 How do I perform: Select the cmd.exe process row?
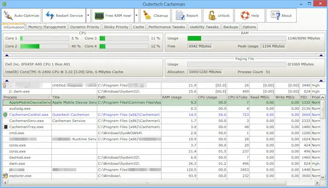point(162,133)
